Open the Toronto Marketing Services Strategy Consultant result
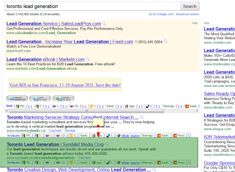The width and height of the screenshot is (235, 172). tap(73, 117)
